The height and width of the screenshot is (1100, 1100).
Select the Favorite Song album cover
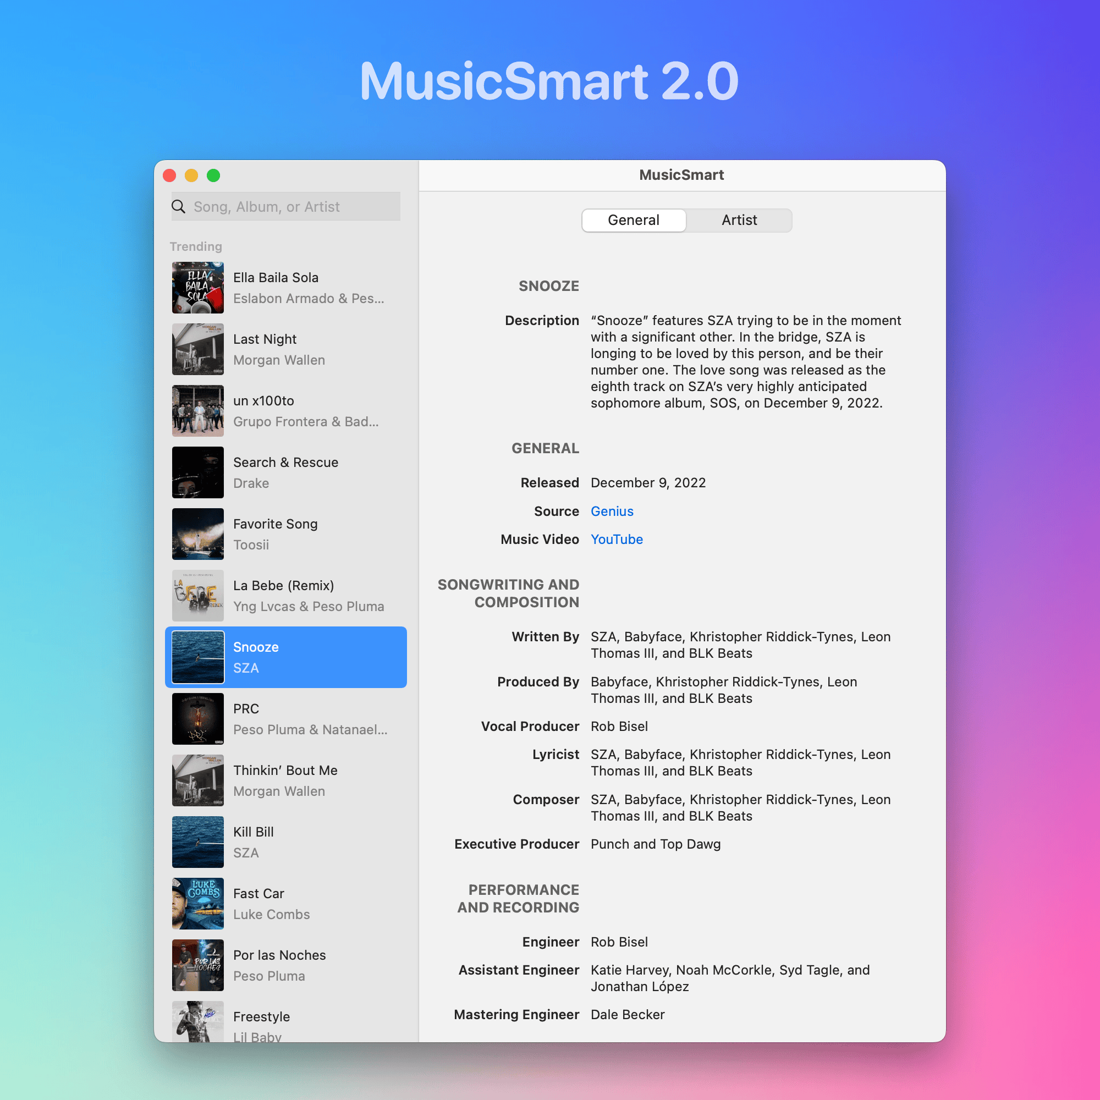pos(198,534)
